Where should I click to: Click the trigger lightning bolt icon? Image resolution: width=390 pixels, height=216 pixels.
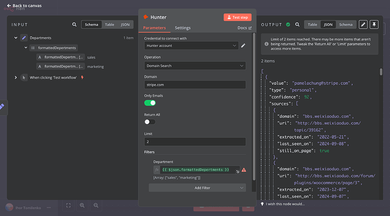coord(83,77)
